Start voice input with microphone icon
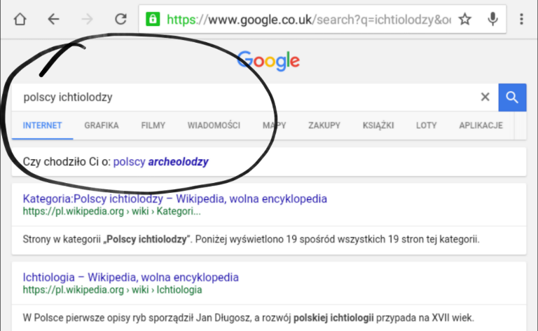 click(x=492, y=19)
